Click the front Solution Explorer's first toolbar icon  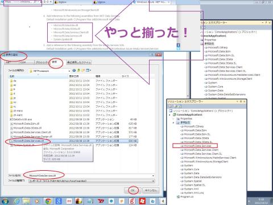(170, 106)
